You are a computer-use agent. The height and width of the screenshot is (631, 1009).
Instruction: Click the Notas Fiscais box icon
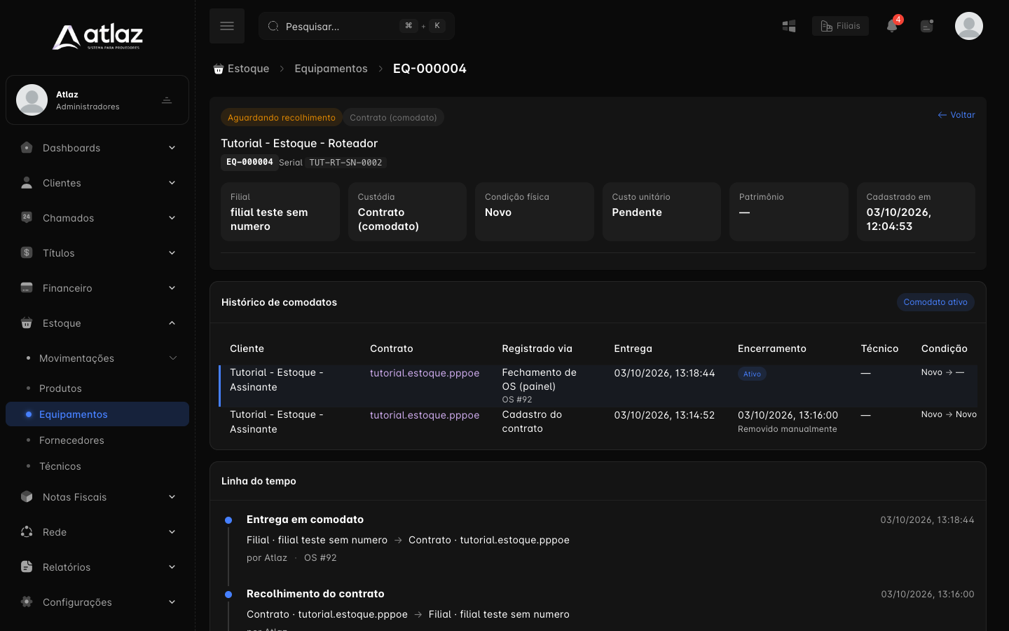point(27,496)
